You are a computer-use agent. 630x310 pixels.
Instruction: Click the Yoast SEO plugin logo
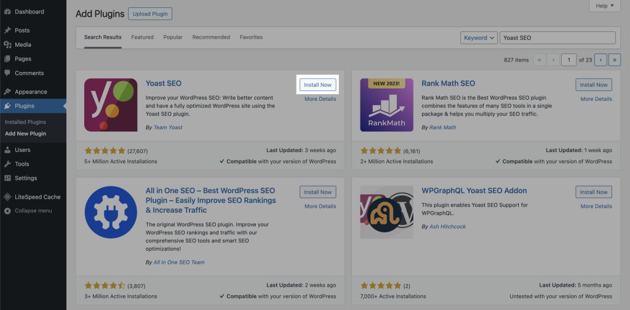[x=111, y=105]
